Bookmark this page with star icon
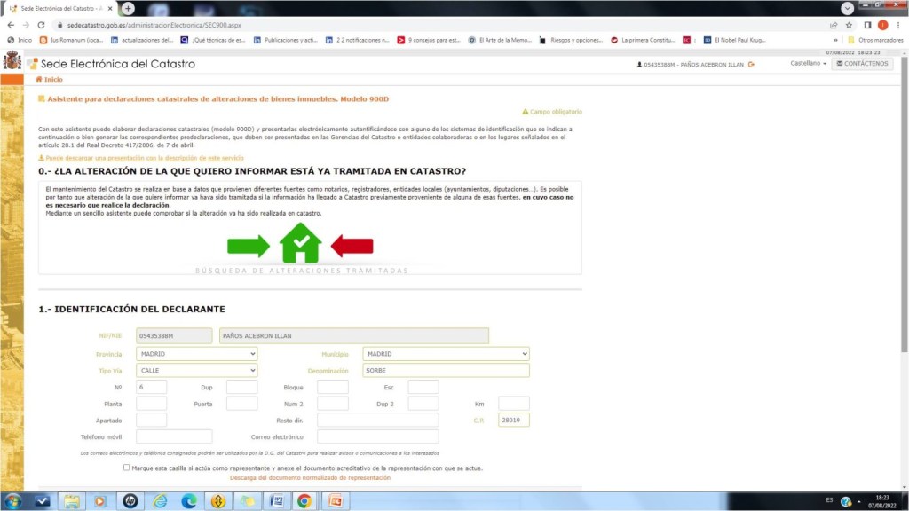Image resolution: width=909 pixels, height=511 pixels. pos(850,25)
